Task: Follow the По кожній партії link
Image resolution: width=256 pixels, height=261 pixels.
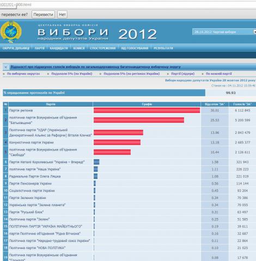Action: click(x=219, y=74)
